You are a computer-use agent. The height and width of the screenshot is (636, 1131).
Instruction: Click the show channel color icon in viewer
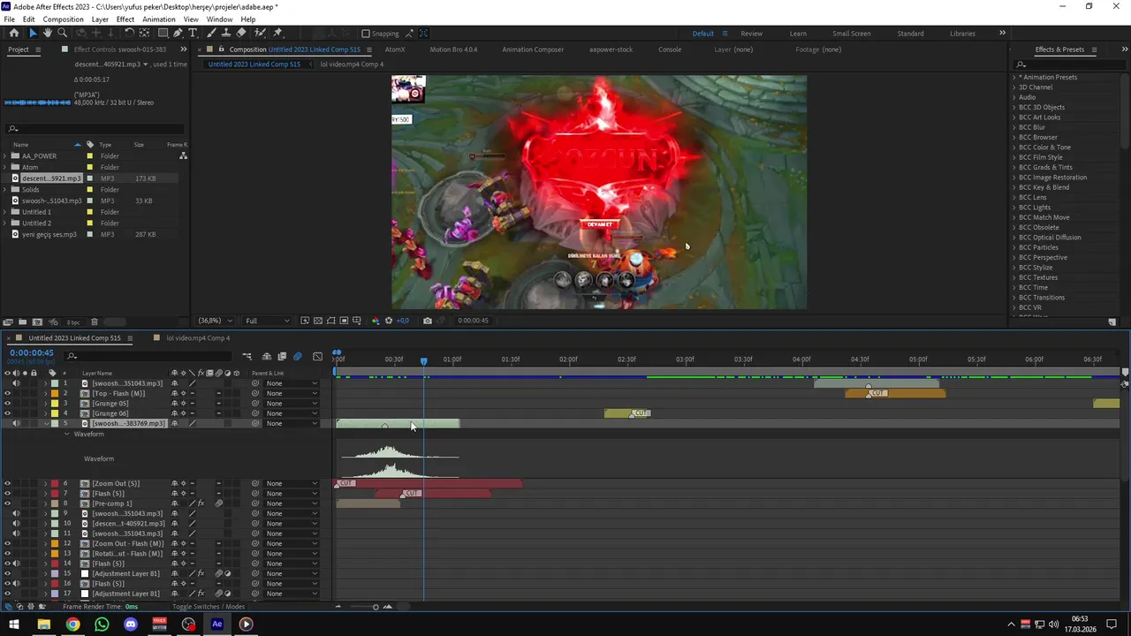click(376, 321)
